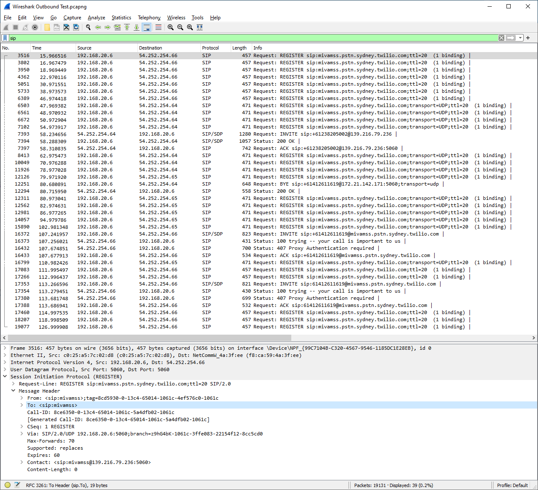Reload the capture file icon
The image size is (538, 490).
click(x=76, y=27)
